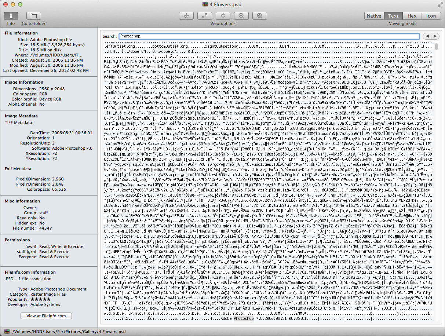Click the Last opened date December 26, 2012

click(x=59, y=70)
